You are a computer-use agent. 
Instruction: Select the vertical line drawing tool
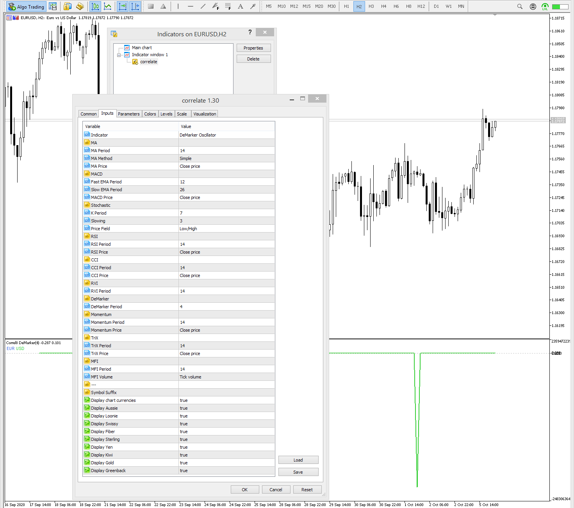(178, 6)
